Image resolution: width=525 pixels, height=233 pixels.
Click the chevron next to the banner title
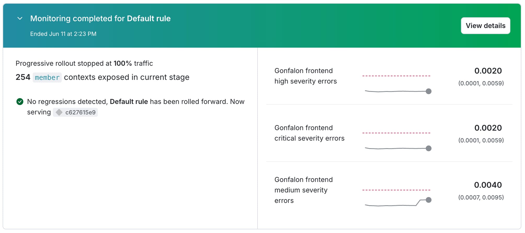19,19
